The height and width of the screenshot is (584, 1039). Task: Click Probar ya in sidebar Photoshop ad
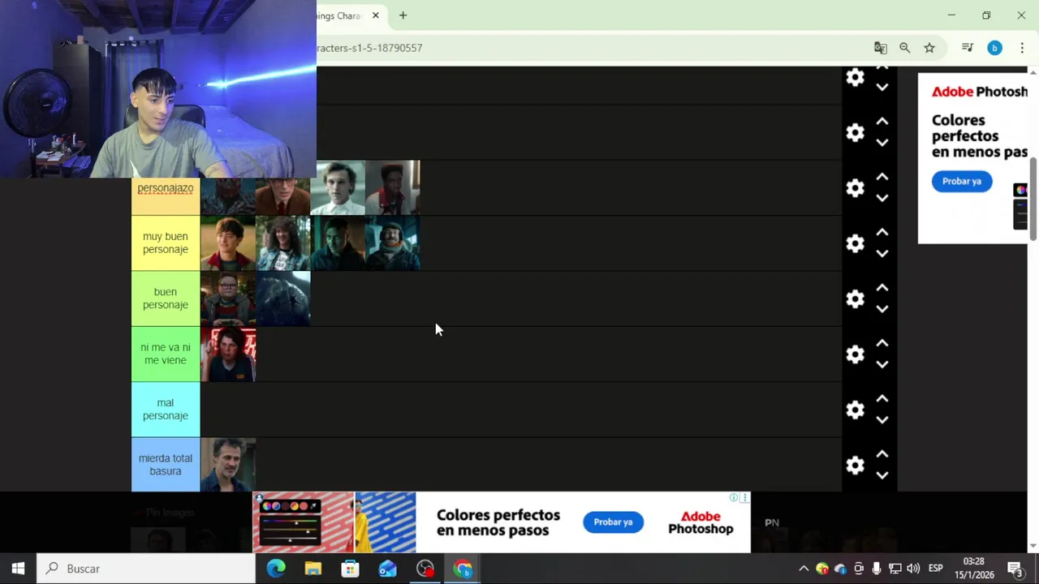point(962,182)
